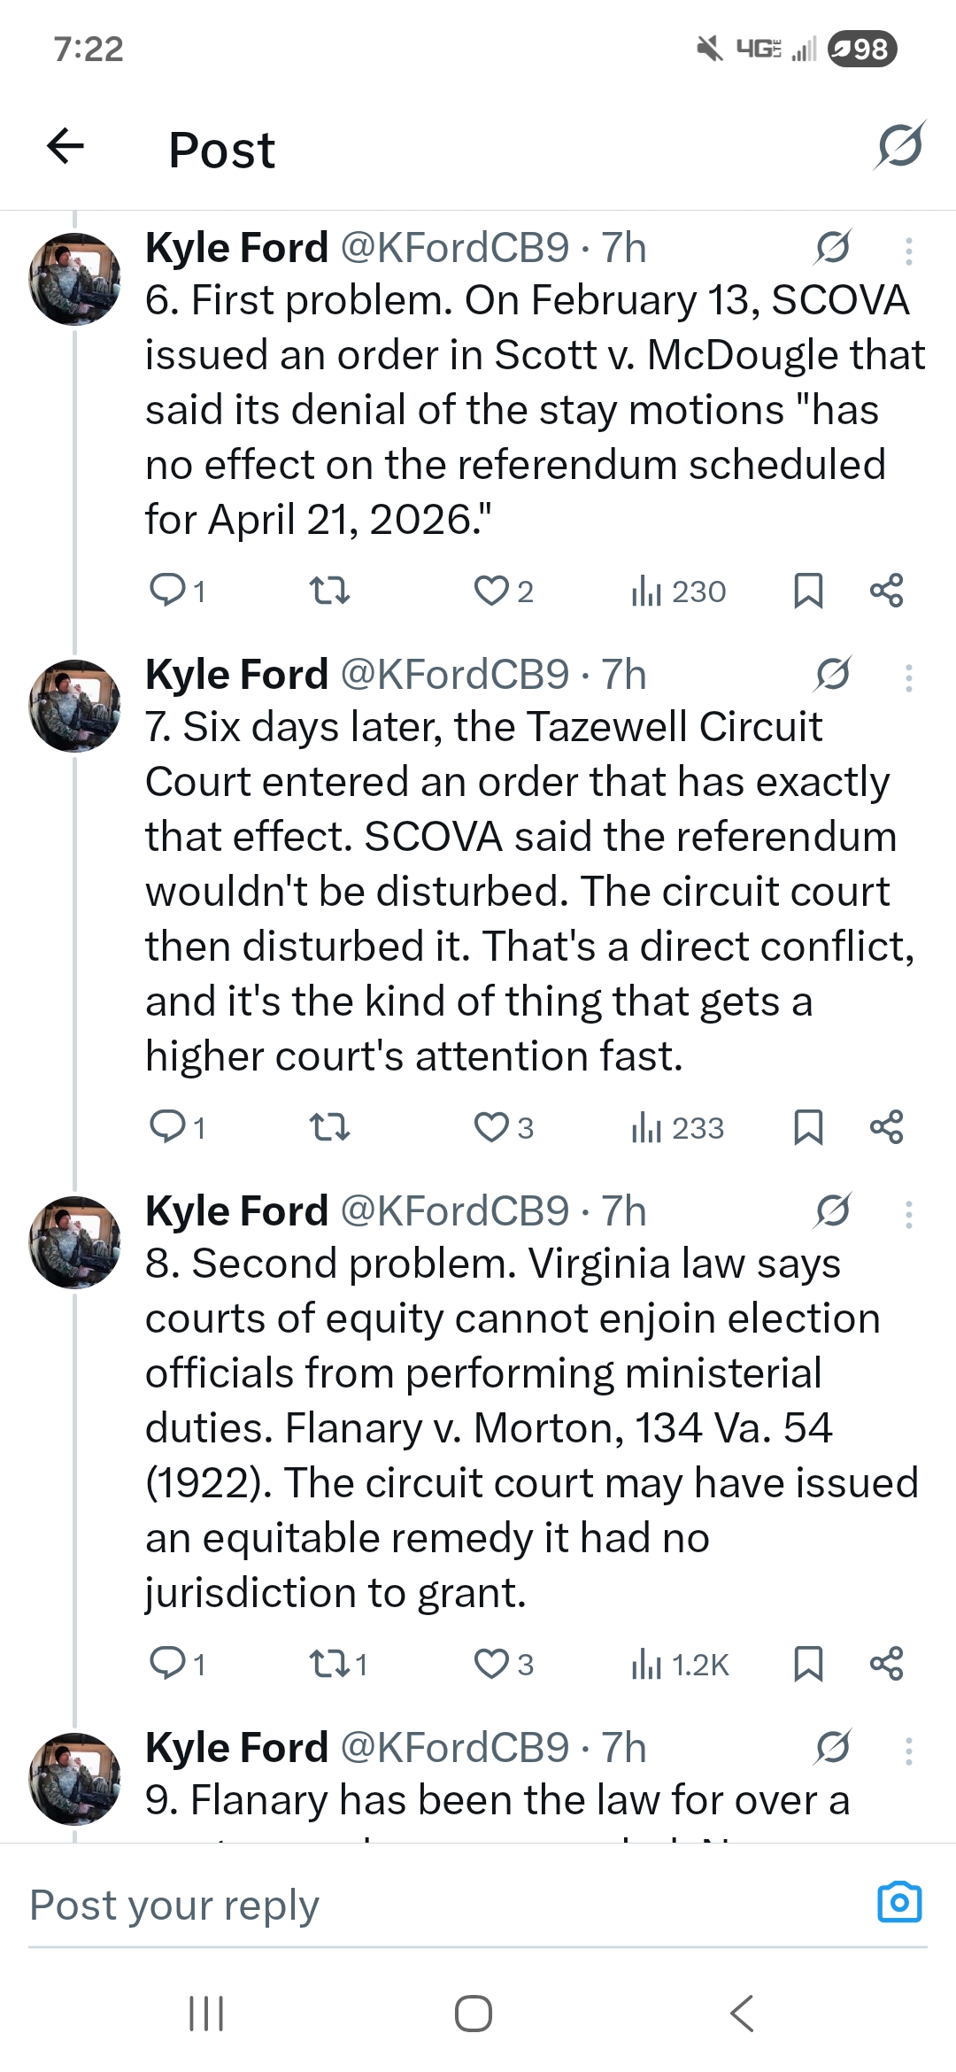Open camera icon in reply bar

899,1902
